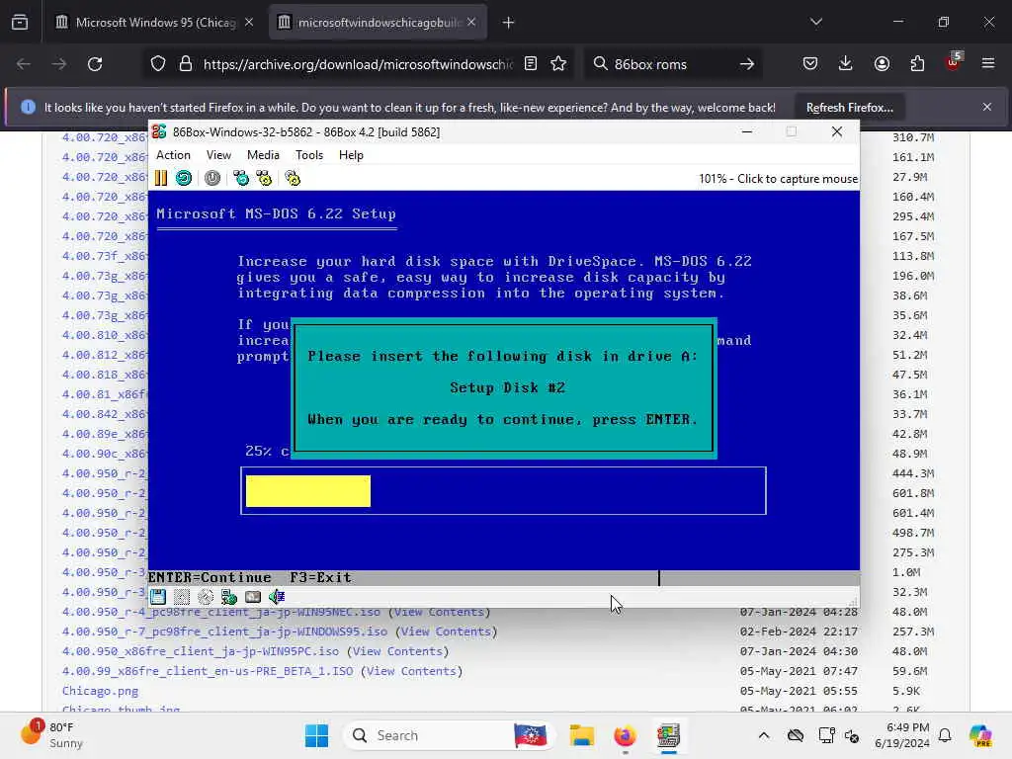Click the uBlock extension icon with badge
Image resolution: width=1012 pixels, height=759 pixels.
[953, 62]
